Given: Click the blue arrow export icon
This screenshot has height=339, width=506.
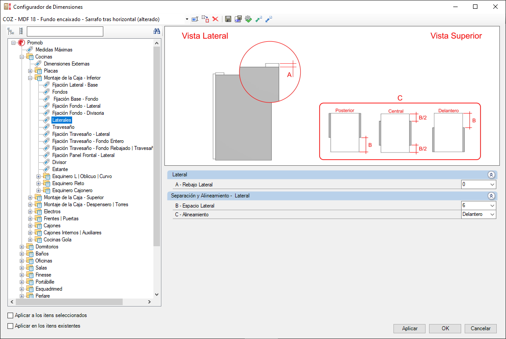Looking at the screenshot, I should [x=269, y=19].
